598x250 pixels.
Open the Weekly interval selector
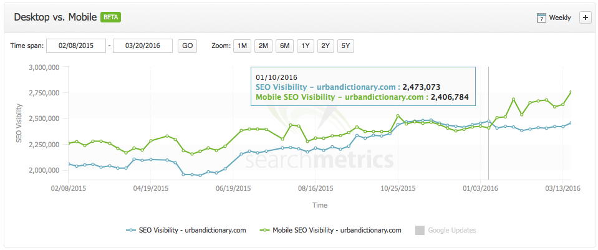pyautogui.click(x=554, y=18)
